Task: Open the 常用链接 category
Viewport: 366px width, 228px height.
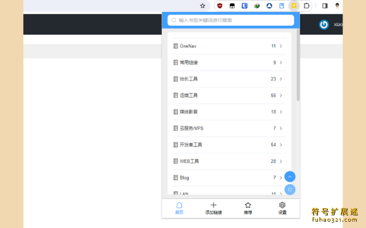Action: pos(229,63)
